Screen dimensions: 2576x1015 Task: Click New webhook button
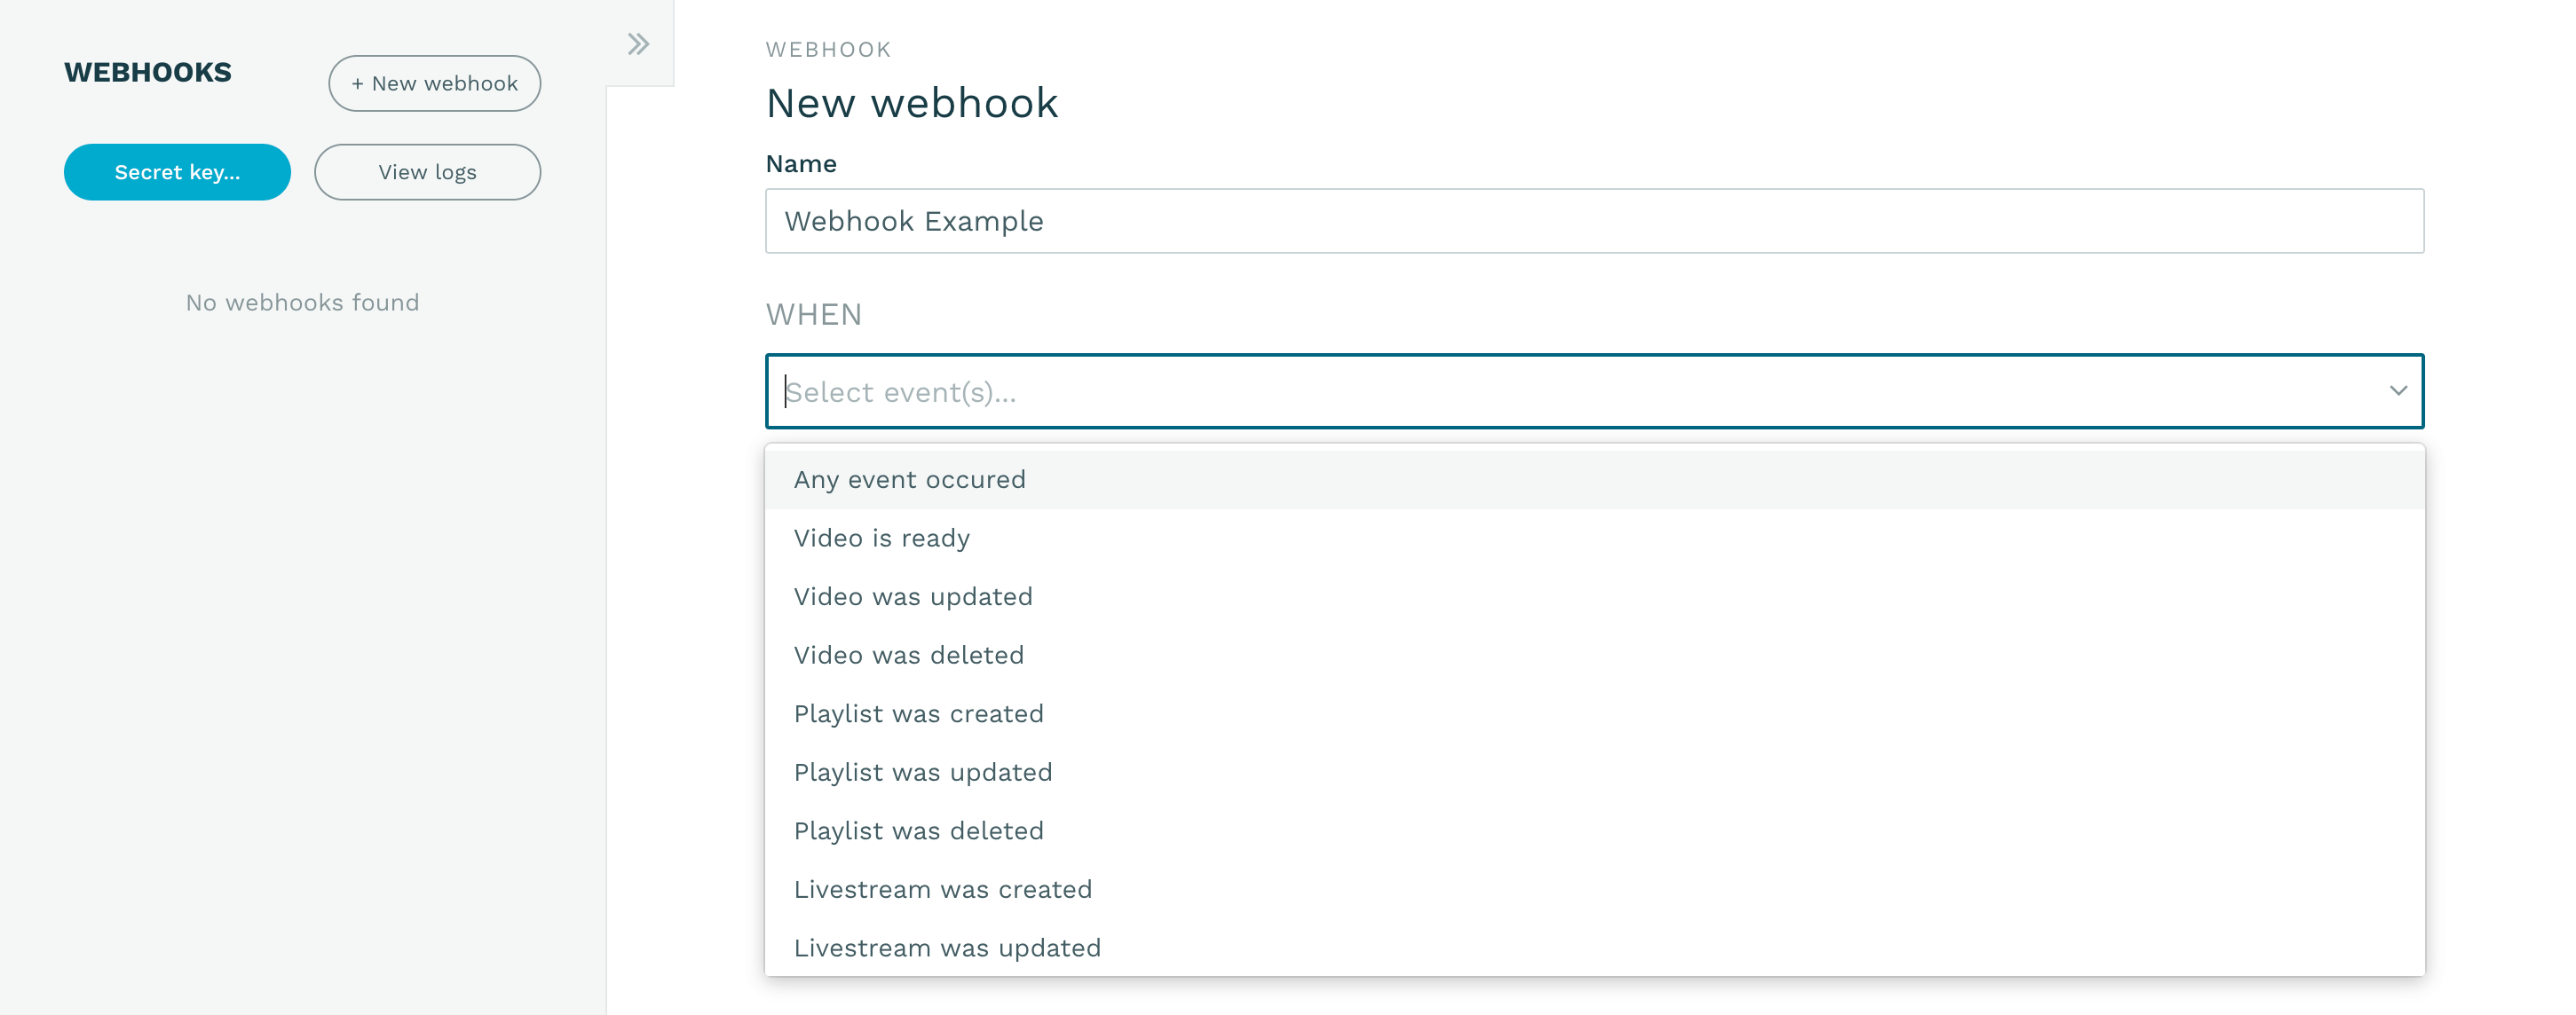[434, 83]
